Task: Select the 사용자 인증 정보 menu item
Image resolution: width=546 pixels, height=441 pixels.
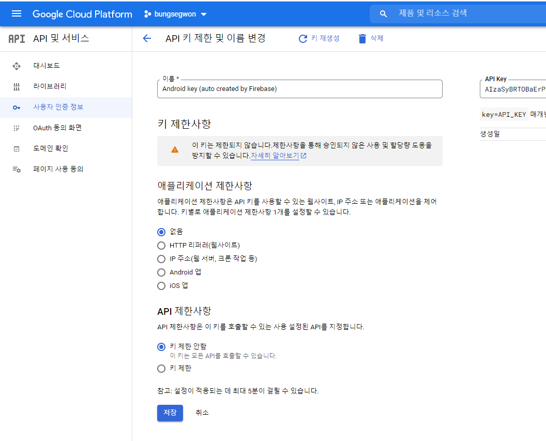Action: pos(66,107)
